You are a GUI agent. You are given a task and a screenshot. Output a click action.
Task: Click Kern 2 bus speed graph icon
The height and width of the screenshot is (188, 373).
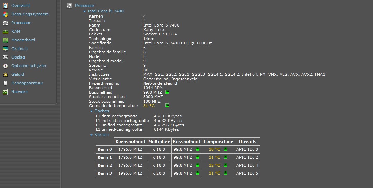coord(198,165)
